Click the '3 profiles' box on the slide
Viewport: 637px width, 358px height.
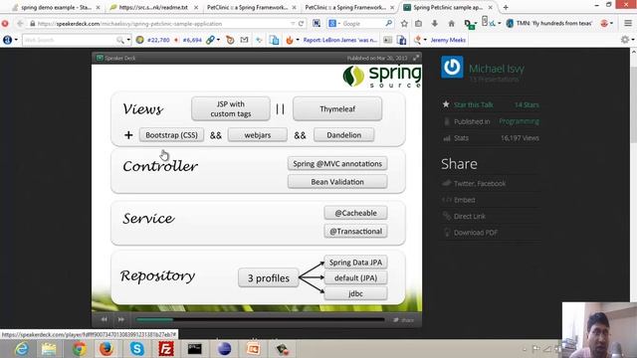pos(269,278)
